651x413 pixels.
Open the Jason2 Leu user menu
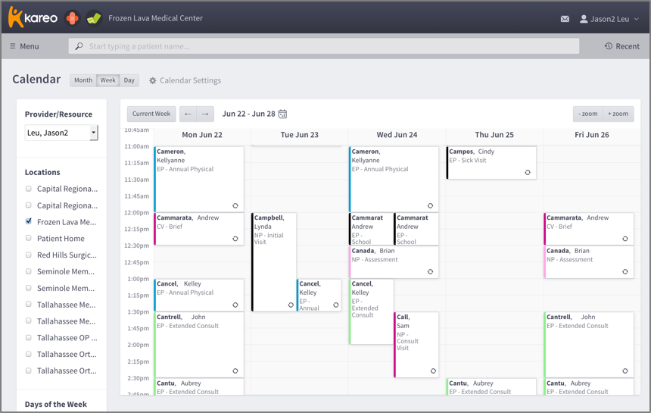609,19
